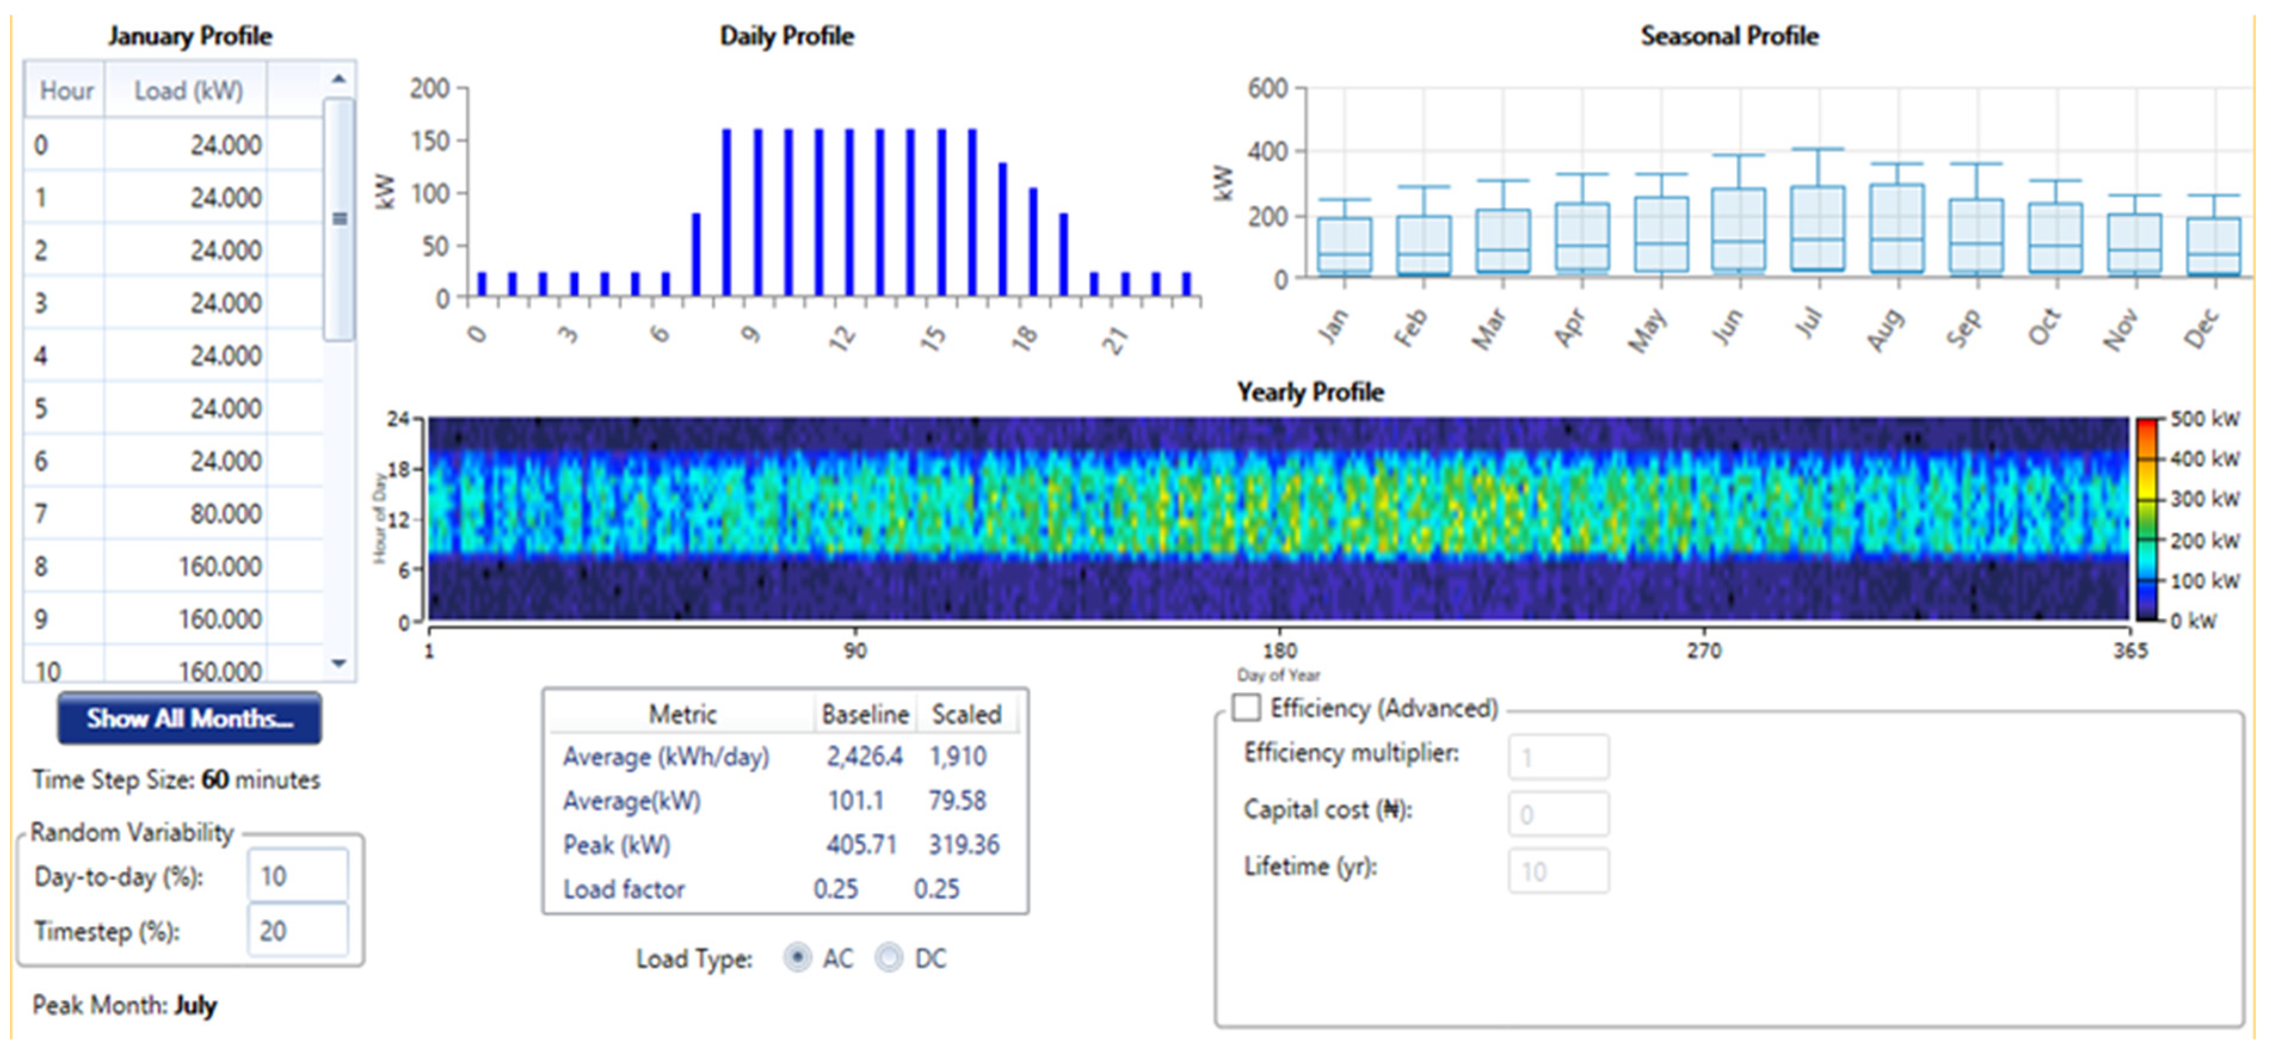
Task: Enable the Efficiency (Advanced) checkbox
Action: [x=1246, y=707]
